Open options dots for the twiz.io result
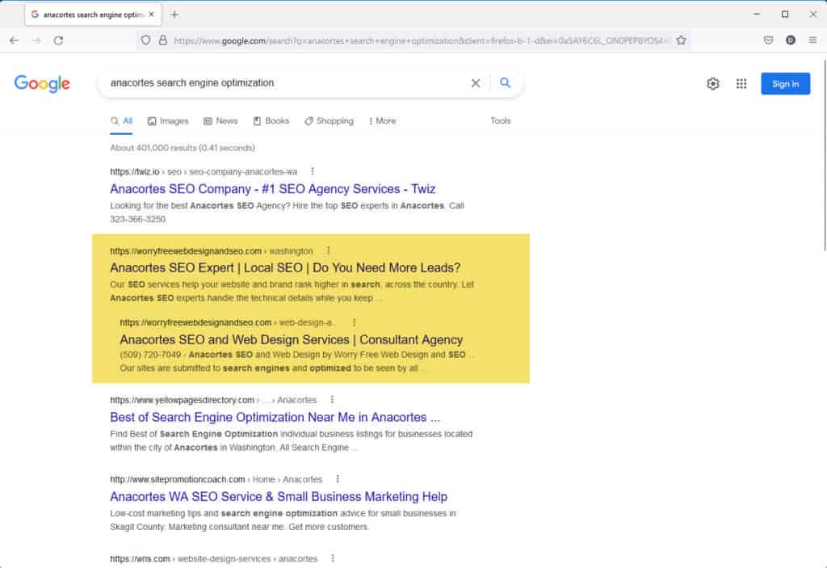827x568 pixels. click(x=313, y=171)
